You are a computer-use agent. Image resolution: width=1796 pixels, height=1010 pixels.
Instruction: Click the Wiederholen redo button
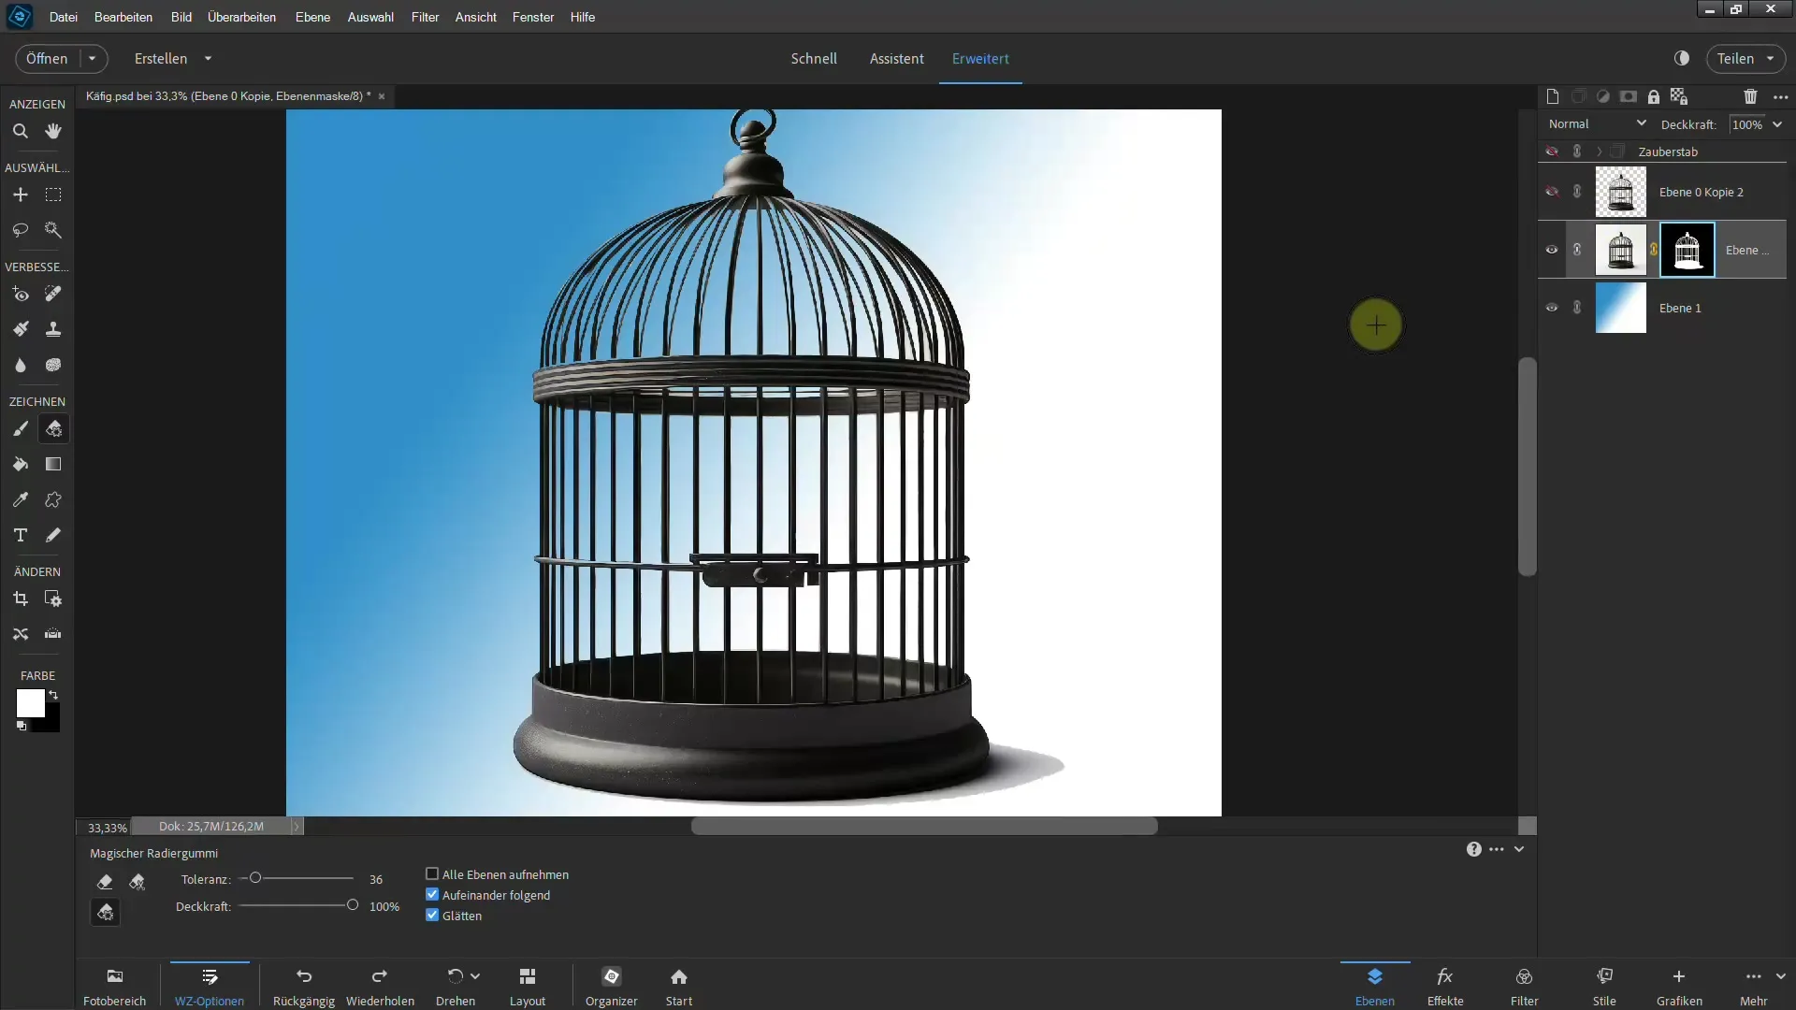(380, 987)
